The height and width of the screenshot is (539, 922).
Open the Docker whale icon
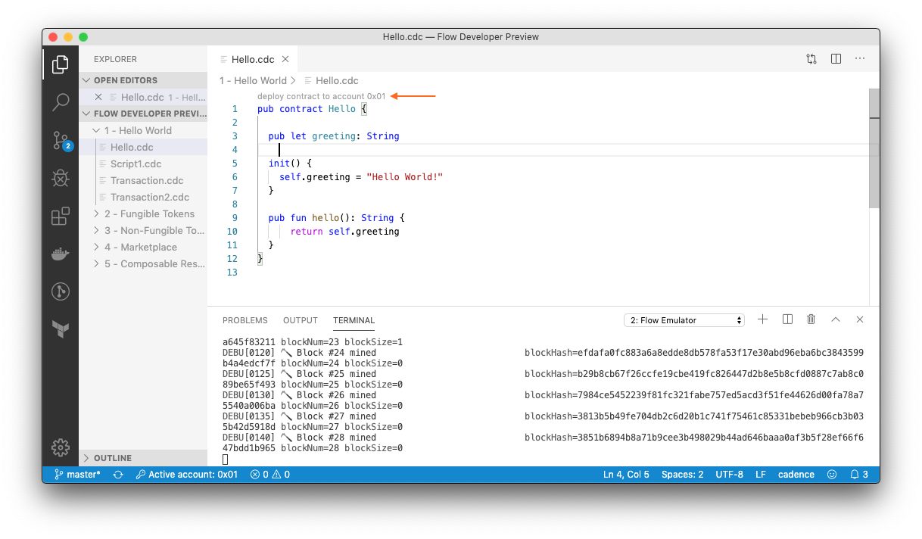coord(61,254)
